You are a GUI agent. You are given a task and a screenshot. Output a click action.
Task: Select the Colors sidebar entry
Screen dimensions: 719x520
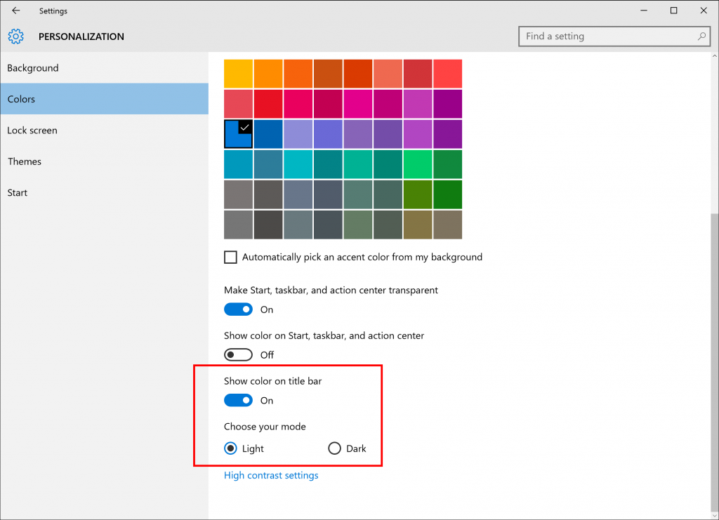tap(21, 99)
